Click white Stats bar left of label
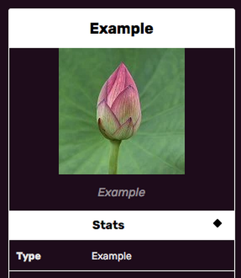This screenshot has height=278, width=241. pos(50,225)
